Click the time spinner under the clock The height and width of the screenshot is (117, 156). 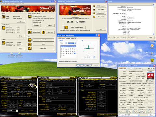point(94,57)
